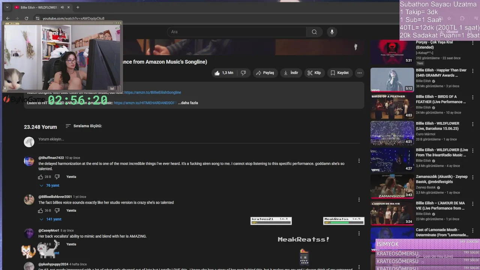Screen dimensions: 480x270
Task: Expand description with ...daha fazla
Action: (x=188, y=103)
